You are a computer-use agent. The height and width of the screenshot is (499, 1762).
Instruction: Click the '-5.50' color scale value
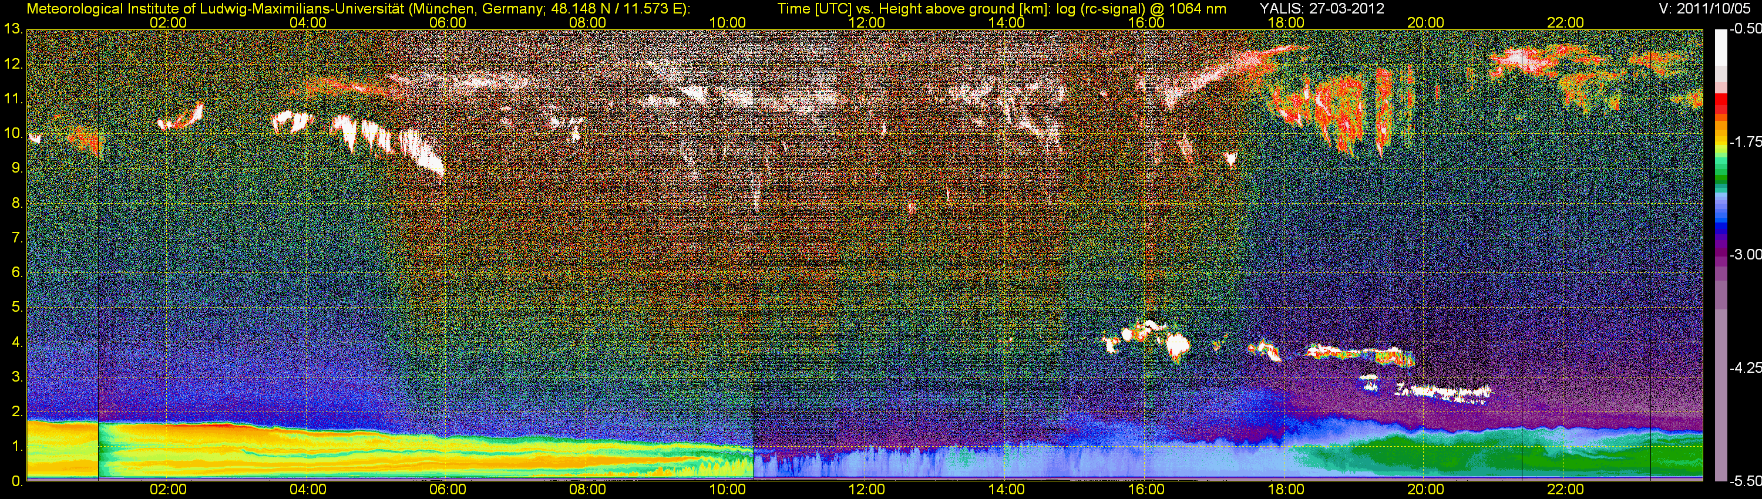coord(1746,481)
